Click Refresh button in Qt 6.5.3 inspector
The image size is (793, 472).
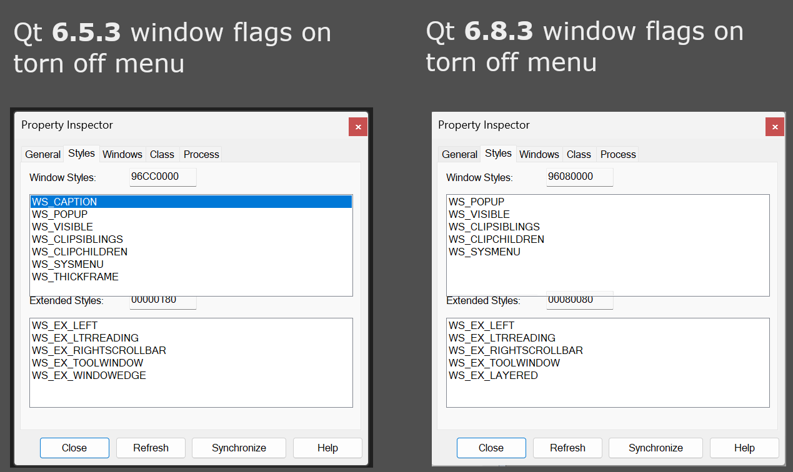(151, 448)
